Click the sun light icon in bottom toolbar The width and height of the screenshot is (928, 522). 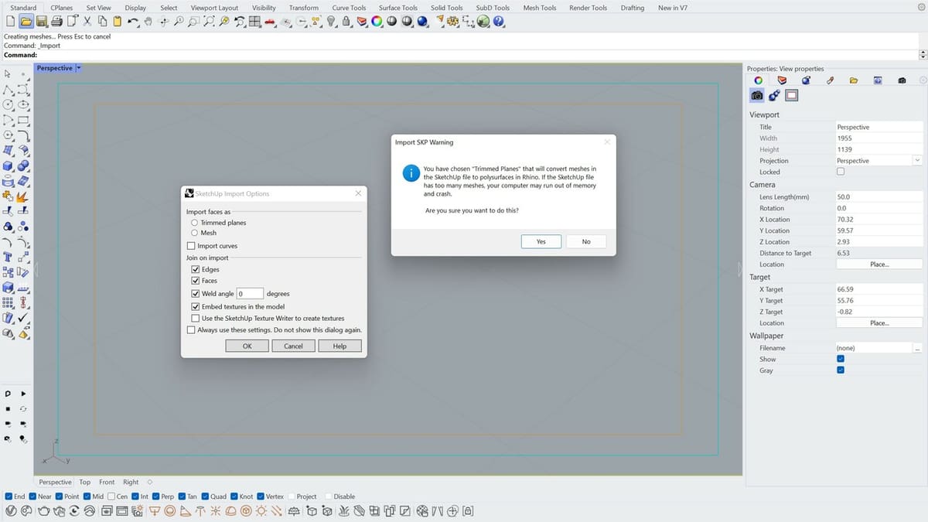261,511
